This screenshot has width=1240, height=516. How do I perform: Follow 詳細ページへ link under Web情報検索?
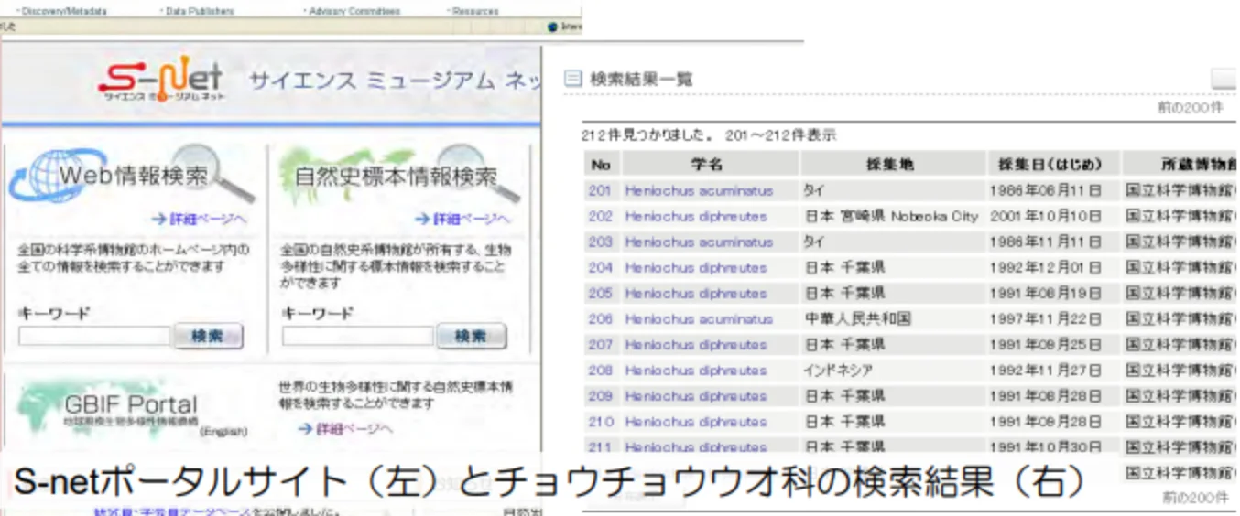(x=200, y=220)
